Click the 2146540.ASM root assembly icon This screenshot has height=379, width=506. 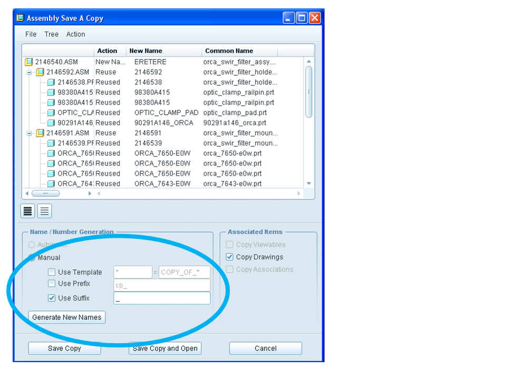(28, 62)
